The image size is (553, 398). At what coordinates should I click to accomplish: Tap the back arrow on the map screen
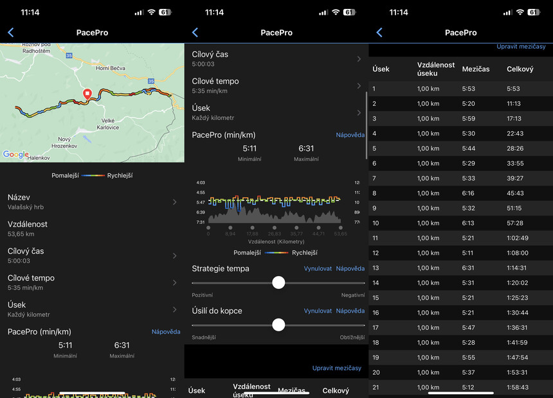(x=10, y=33)
